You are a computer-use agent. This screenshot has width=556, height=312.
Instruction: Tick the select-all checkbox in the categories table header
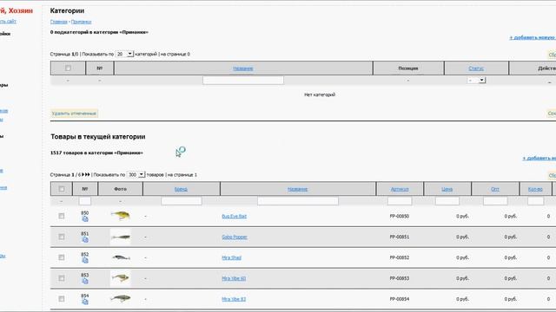[68, 68]
